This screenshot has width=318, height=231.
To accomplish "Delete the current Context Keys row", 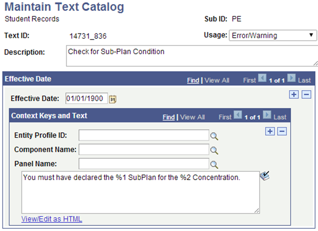I will pos(282,131).
